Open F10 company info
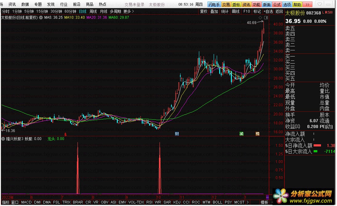The height and width of the screenshot is (206, 337). point(247,11)
